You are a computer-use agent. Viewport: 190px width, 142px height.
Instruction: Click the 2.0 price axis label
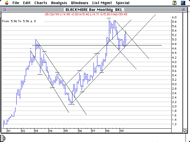pos(174,106)
